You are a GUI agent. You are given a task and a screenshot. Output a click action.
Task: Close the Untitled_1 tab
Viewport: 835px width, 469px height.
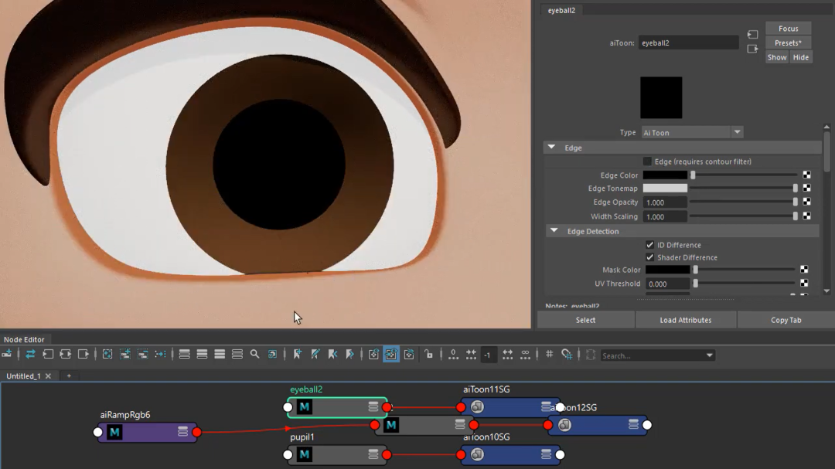click(49, 376)
